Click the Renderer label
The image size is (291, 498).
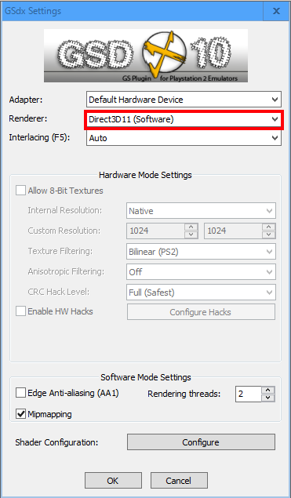click(x=28, y=118)
